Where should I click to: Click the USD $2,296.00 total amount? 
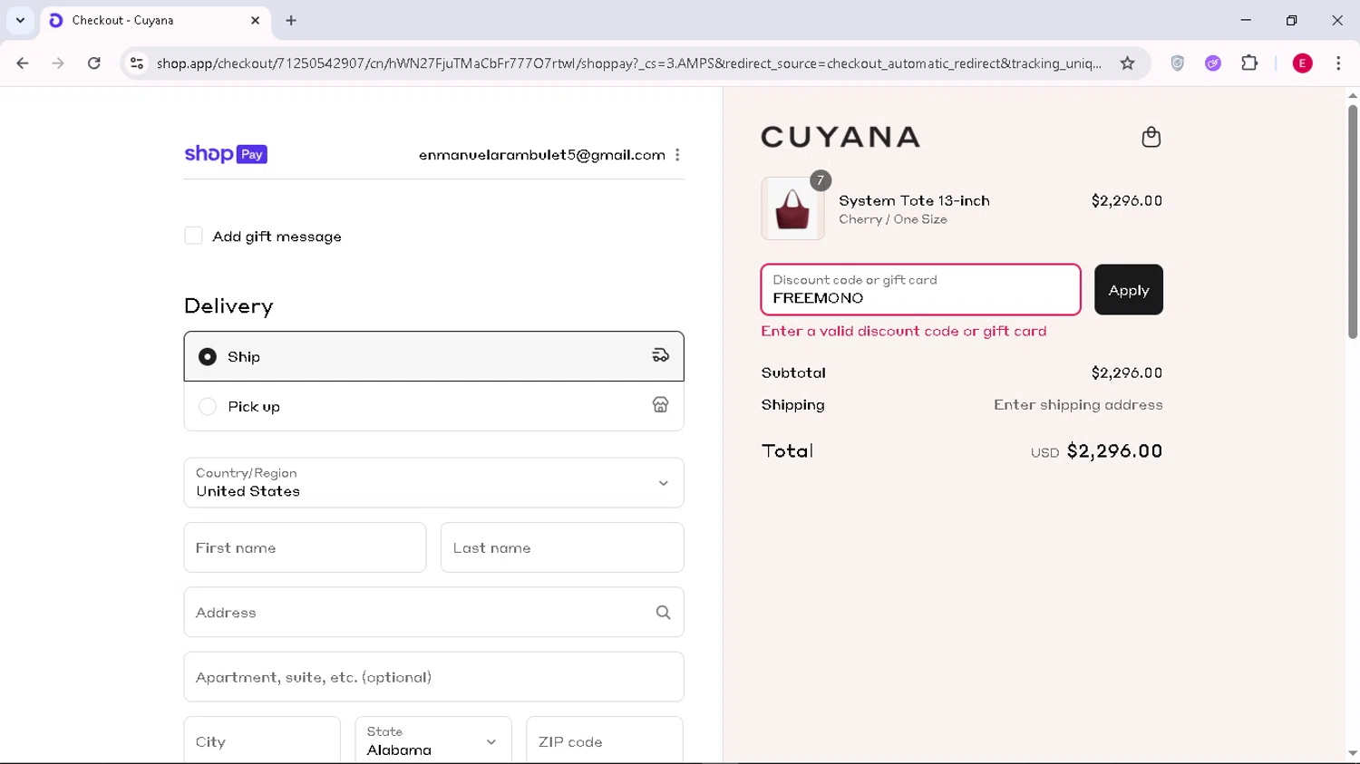(1096, 451)
